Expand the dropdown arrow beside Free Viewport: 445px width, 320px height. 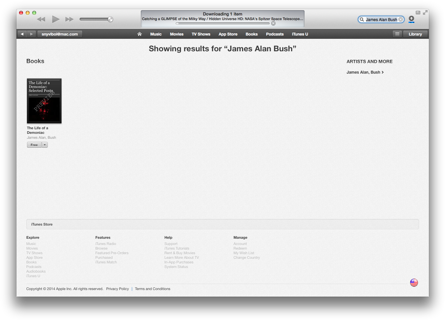45,145
